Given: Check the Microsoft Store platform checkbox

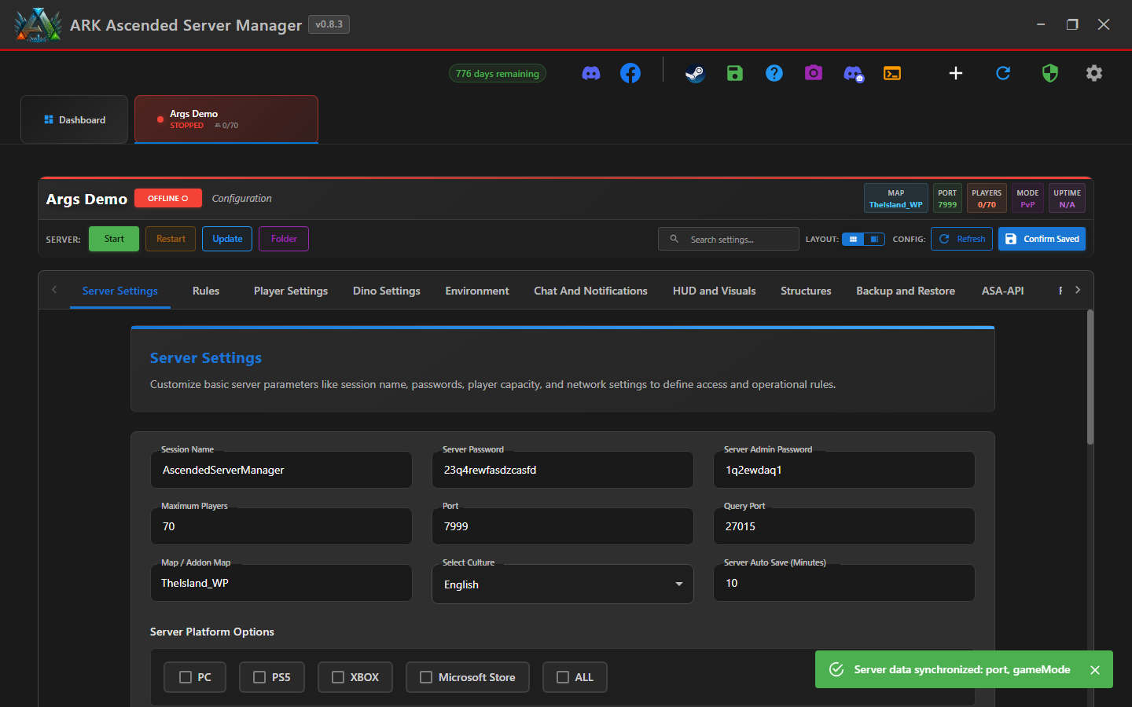Looking at the screenshot, I should (x=426, y=677).
